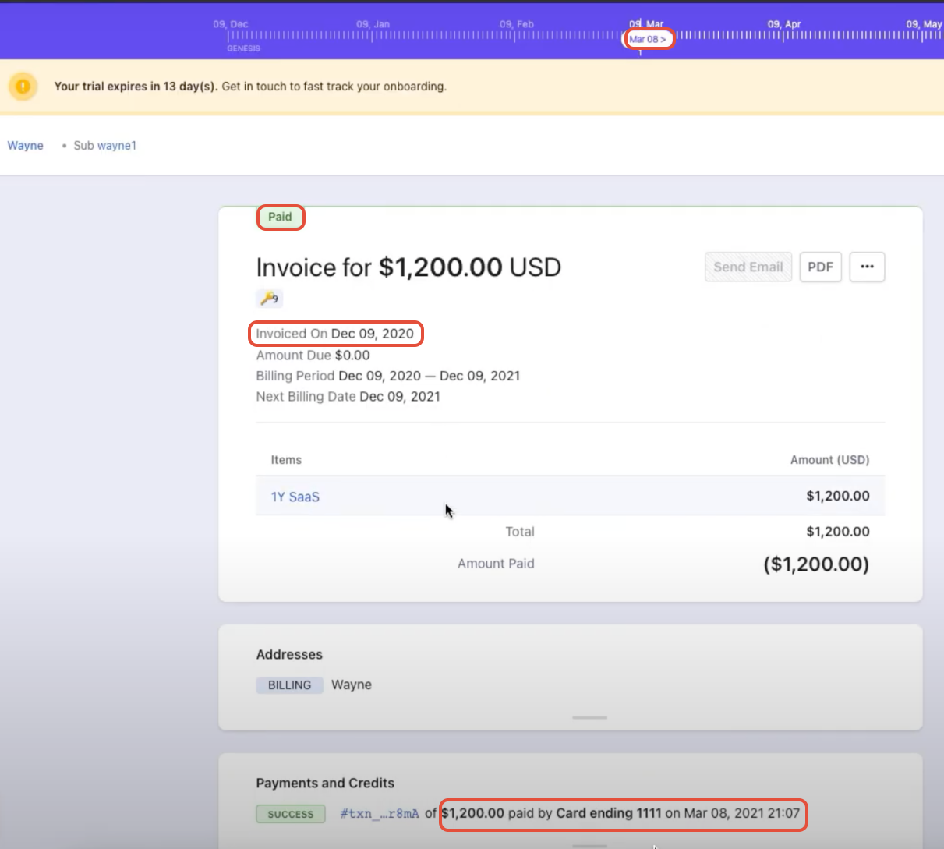Go to Sub wayne1 breadcrumb
The height and width of the screenshot is (849, 944).
(104, 145)
